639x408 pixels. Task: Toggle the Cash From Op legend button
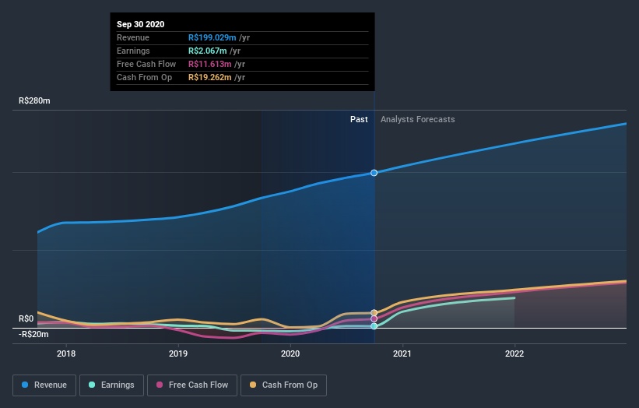[x=283, y=385]
